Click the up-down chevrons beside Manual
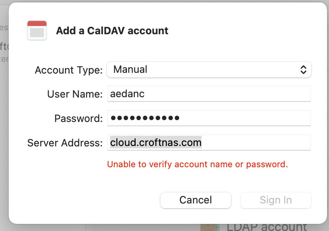 (303, 70)
